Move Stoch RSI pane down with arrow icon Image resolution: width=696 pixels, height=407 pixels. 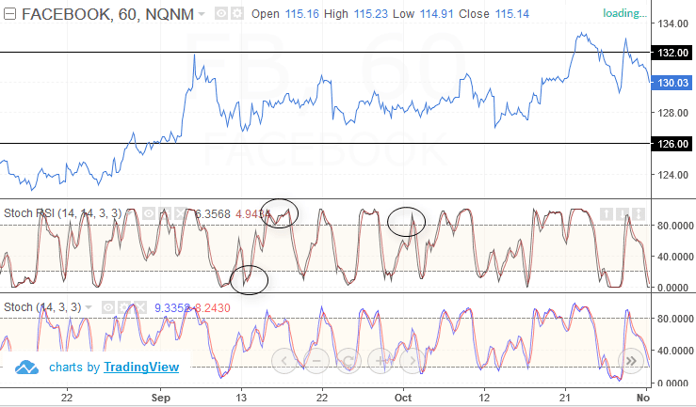(x=623, y=213)
